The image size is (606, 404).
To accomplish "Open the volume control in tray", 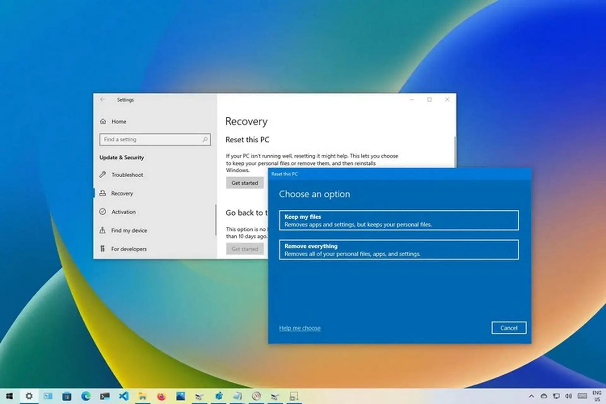I will (x=569, y=396).
